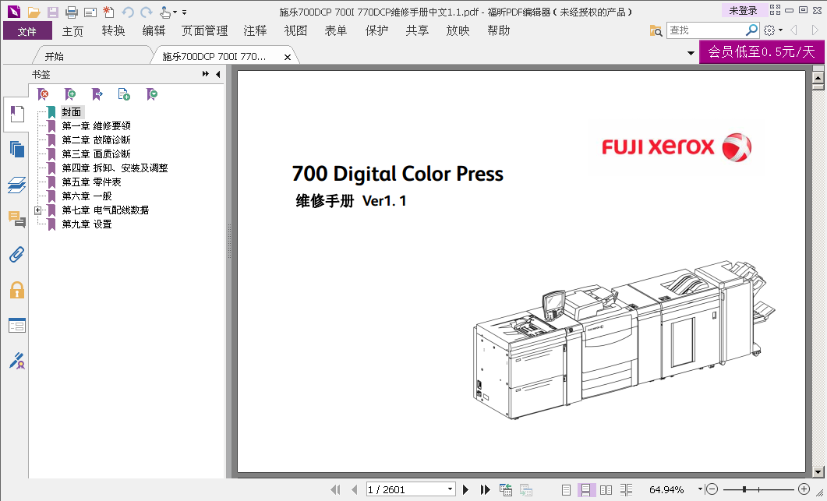Open search settings gear
This screenshot has width=827, height=501.
[x=769, y=30]
